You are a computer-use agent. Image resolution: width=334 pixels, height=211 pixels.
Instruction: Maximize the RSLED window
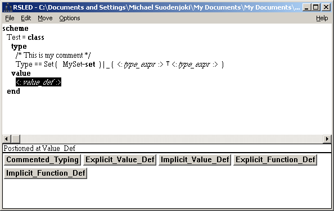[x=316, y=7]
